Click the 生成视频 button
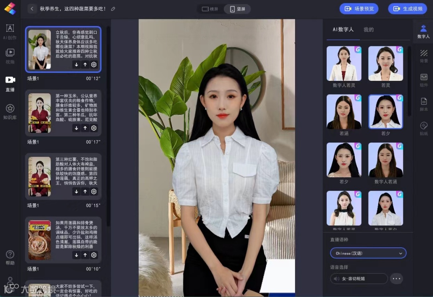433x297 pixels. click(408, 9)
